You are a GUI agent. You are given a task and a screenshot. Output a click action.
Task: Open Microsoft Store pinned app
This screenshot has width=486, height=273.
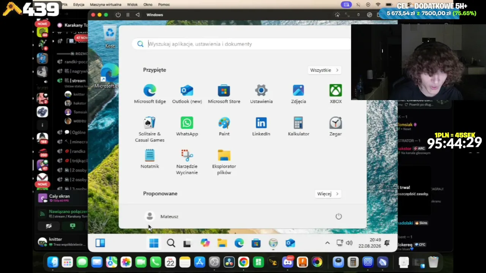[224, 94]
